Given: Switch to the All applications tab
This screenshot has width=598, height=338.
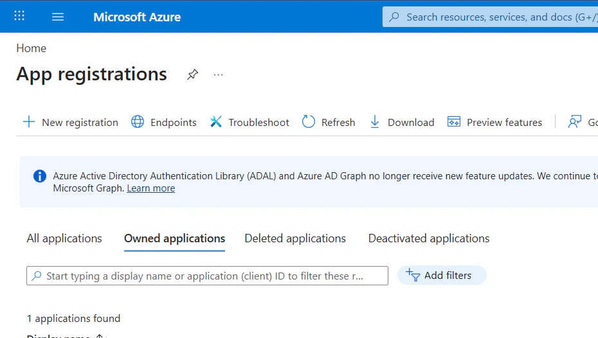Looking at the screenshot, I should [x=64, y=238].
